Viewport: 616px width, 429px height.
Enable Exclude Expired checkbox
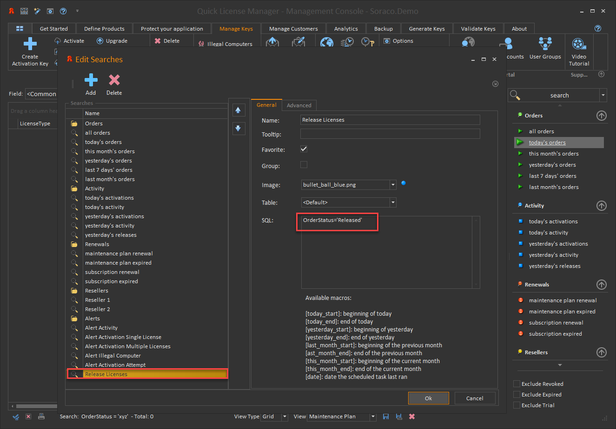tap(517, 395)
